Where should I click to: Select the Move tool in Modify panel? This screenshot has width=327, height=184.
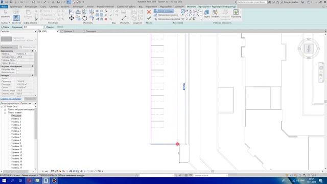point(72,18)
